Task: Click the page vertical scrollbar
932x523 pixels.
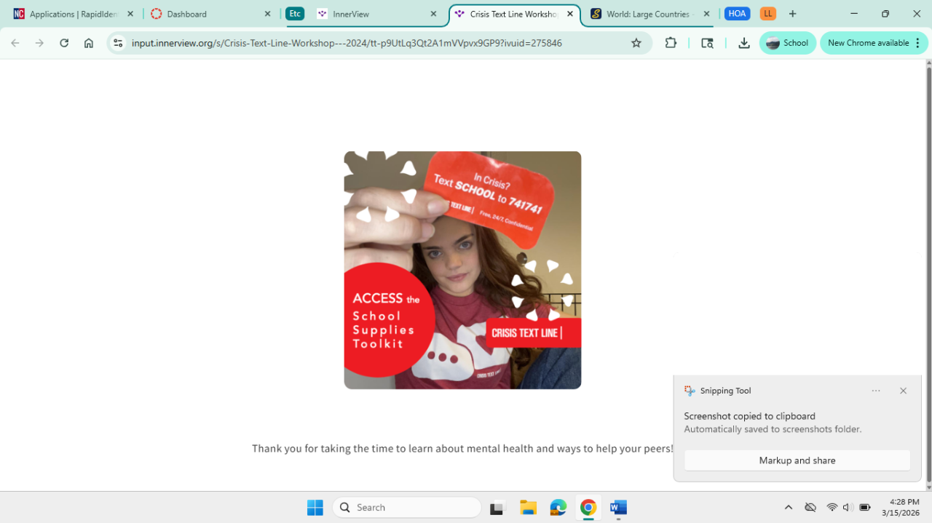Action: pyautogui.click(x=928, y=274)
